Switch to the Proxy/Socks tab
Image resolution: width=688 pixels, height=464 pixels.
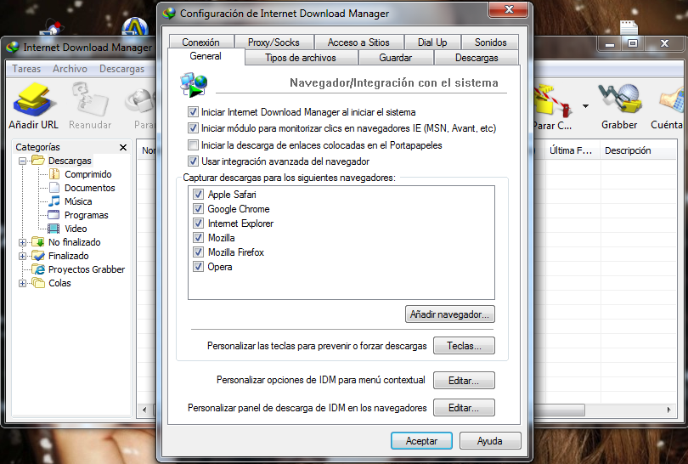click(x=274, y=42)
